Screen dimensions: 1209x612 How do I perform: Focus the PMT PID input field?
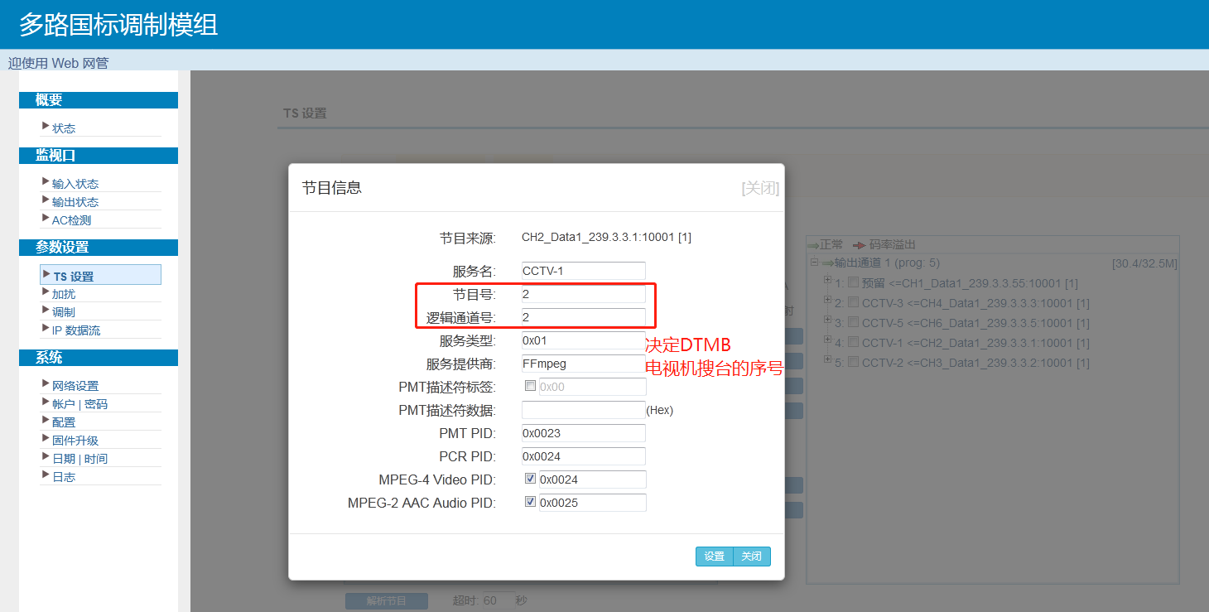(x=583, y=433)
